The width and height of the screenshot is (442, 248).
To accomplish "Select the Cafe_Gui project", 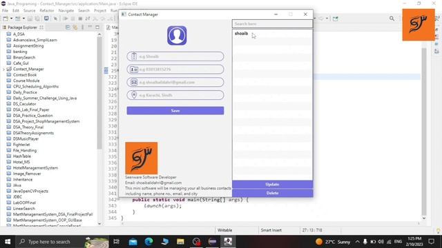I will tap(21, 63).
